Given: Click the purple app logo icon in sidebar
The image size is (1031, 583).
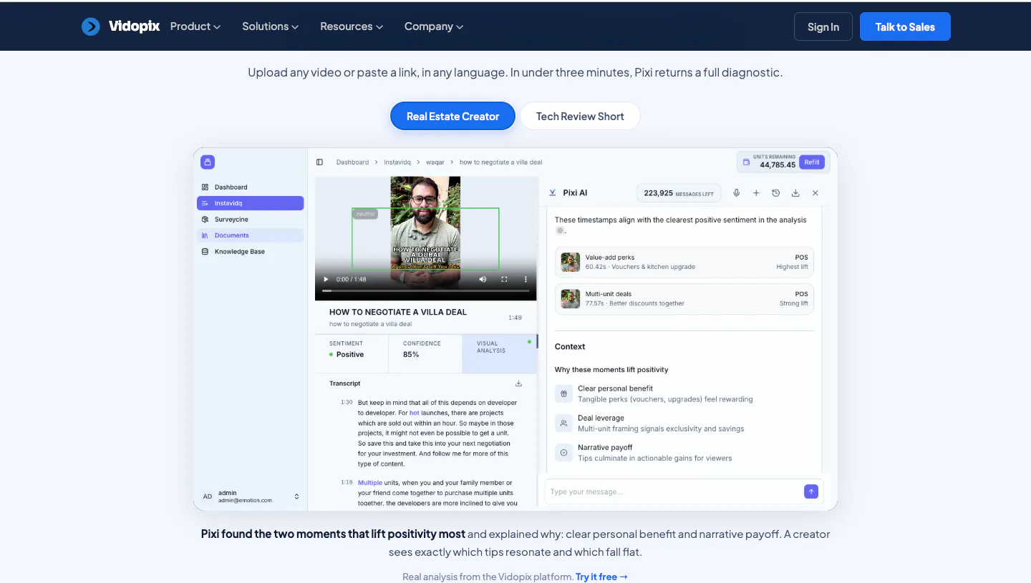Looking at the screenshot, I should pyautogui.click(x=208, y=162).
